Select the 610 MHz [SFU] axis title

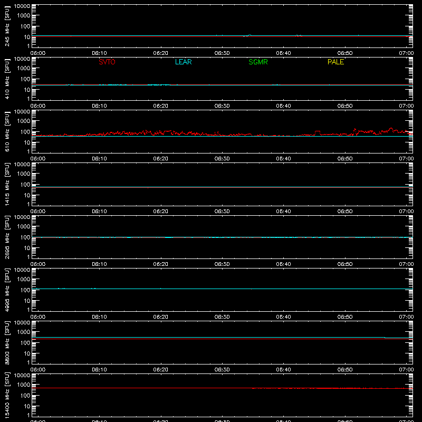pos(7,131)
